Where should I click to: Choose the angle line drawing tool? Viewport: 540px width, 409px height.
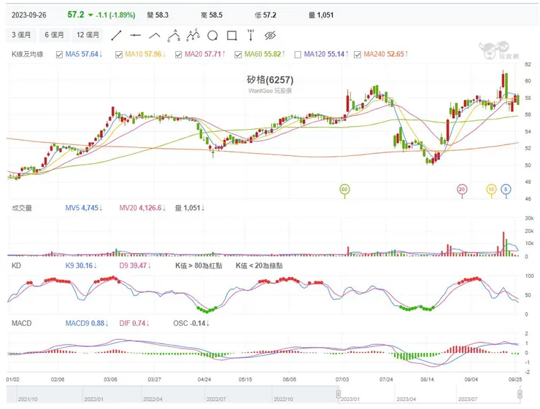point(155,35)
